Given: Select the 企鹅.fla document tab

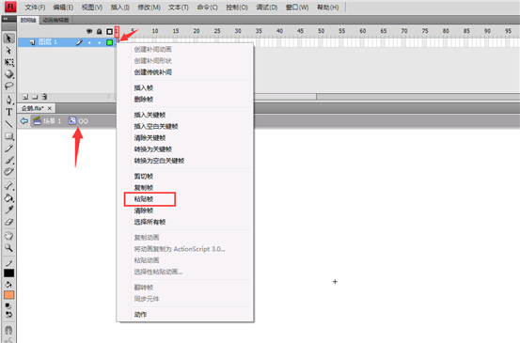Looking at the screenshot, I should [x=33, y=108].
